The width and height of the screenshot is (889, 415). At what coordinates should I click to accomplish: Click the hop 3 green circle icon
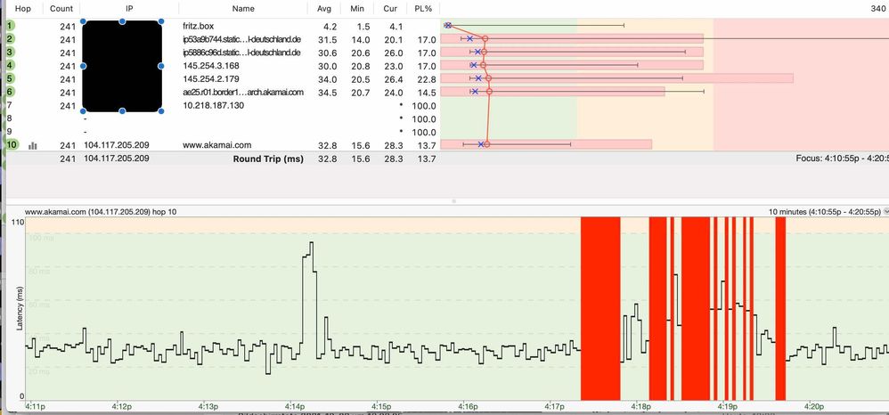click(x=11, y=53)
